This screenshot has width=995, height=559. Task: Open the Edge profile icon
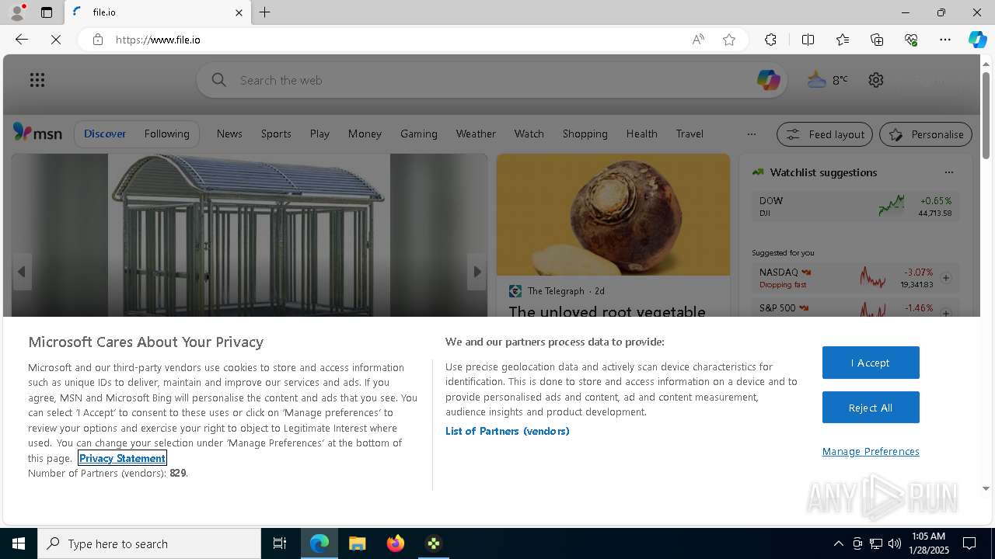[17, 12]
